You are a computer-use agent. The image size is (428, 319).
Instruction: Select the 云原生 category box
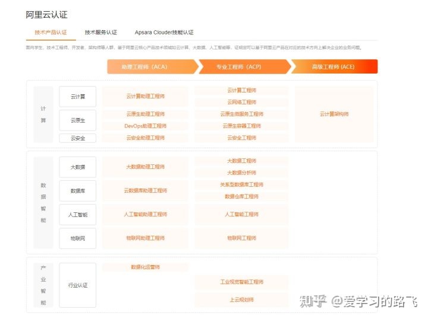tap(78, 120)
